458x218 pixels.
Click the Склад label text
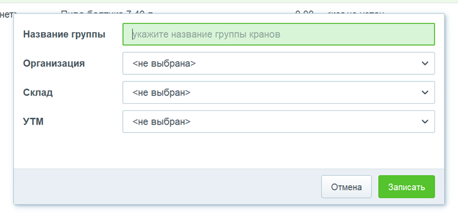tap(38, 93)
